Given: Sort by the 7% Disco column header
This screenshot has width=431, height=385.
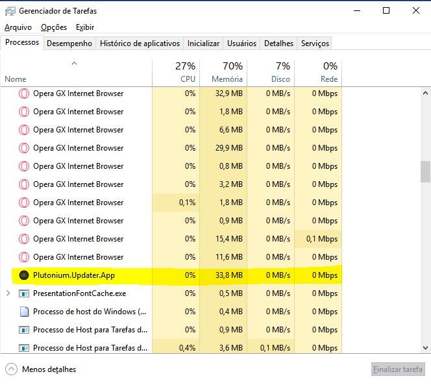Looking at the screenshot, I should click(271, 73).
